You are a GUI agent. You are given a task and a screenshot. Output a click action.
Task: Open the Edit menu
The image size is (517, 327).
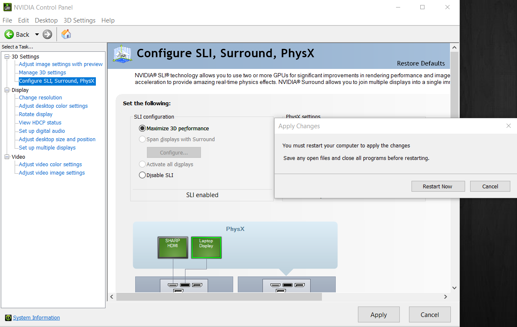pyautogui.click(x=23, y=20)
